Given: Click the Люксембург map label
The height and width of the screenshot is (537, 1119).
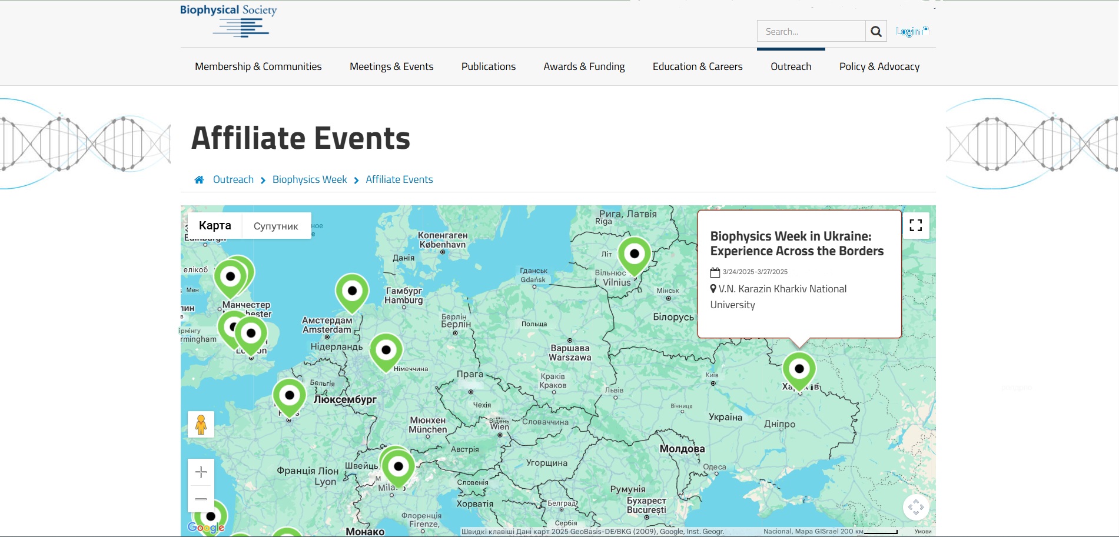Looking at the screenshot, I should 345,399.
